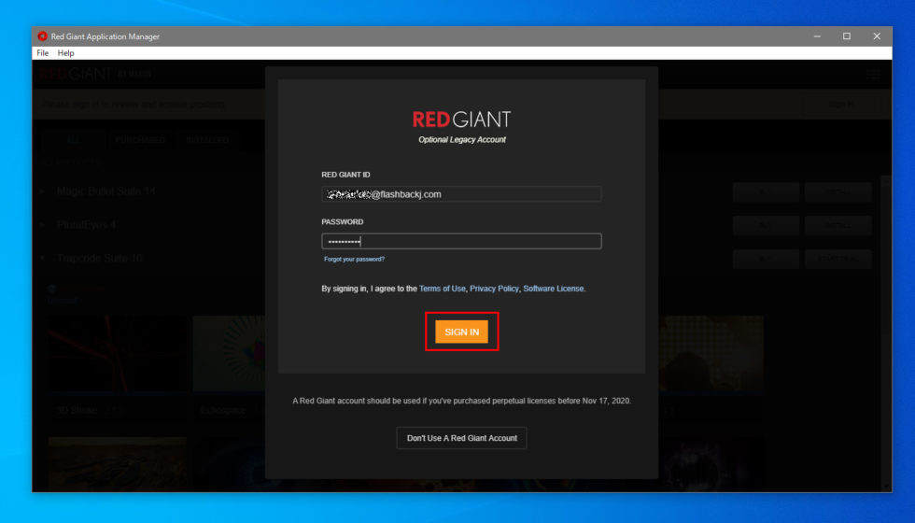Click the Red Giant logo in dialog
Viewport: 915px width, 523px height.
461,120
